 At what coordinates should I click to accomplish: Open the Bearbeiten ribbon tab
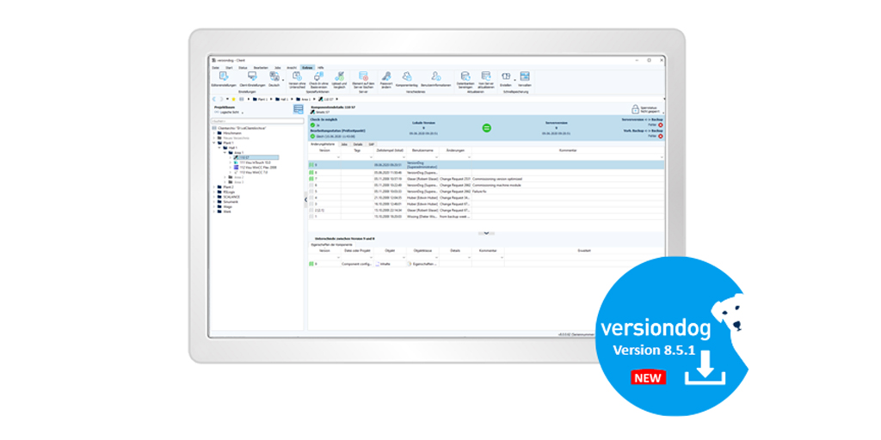click(x=261, y=67)
